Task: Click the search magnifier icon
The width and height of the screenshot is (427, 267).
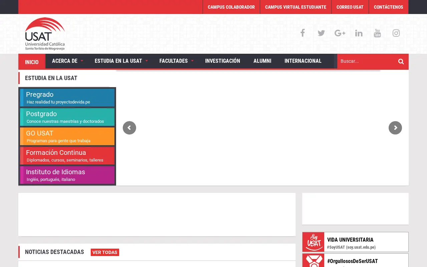Action: coord(401,61)
